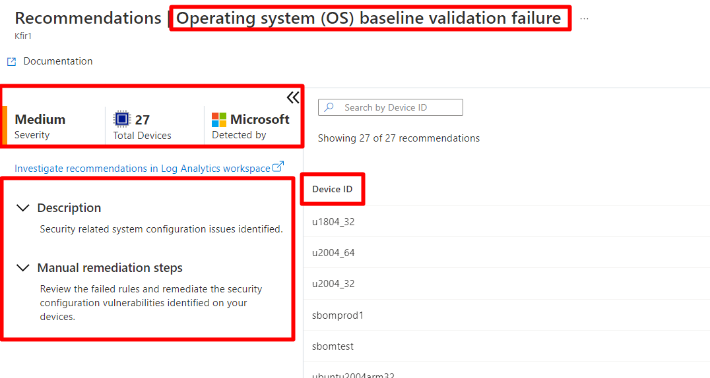
Task: Select device u2004_64 row
Action: (507, 252)
